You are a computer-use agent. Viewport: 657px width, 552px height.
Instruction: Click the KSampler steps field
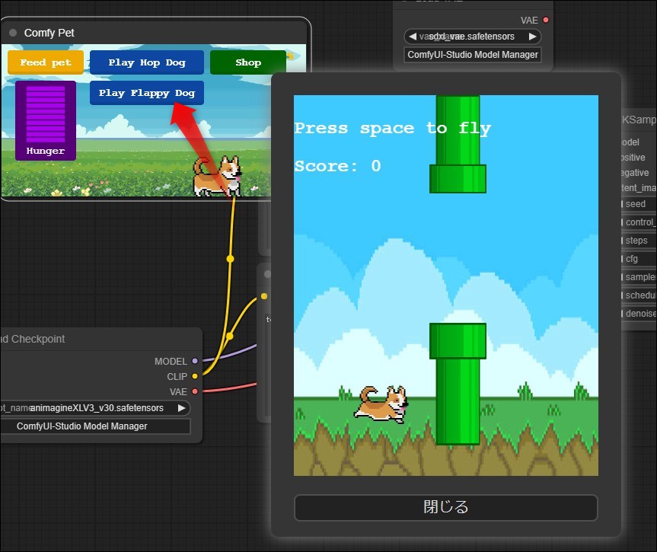click(x=639, y=241)
